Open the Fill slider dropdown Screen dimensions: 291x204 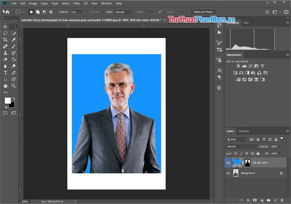pyautogui.click(x=281, y=154)
